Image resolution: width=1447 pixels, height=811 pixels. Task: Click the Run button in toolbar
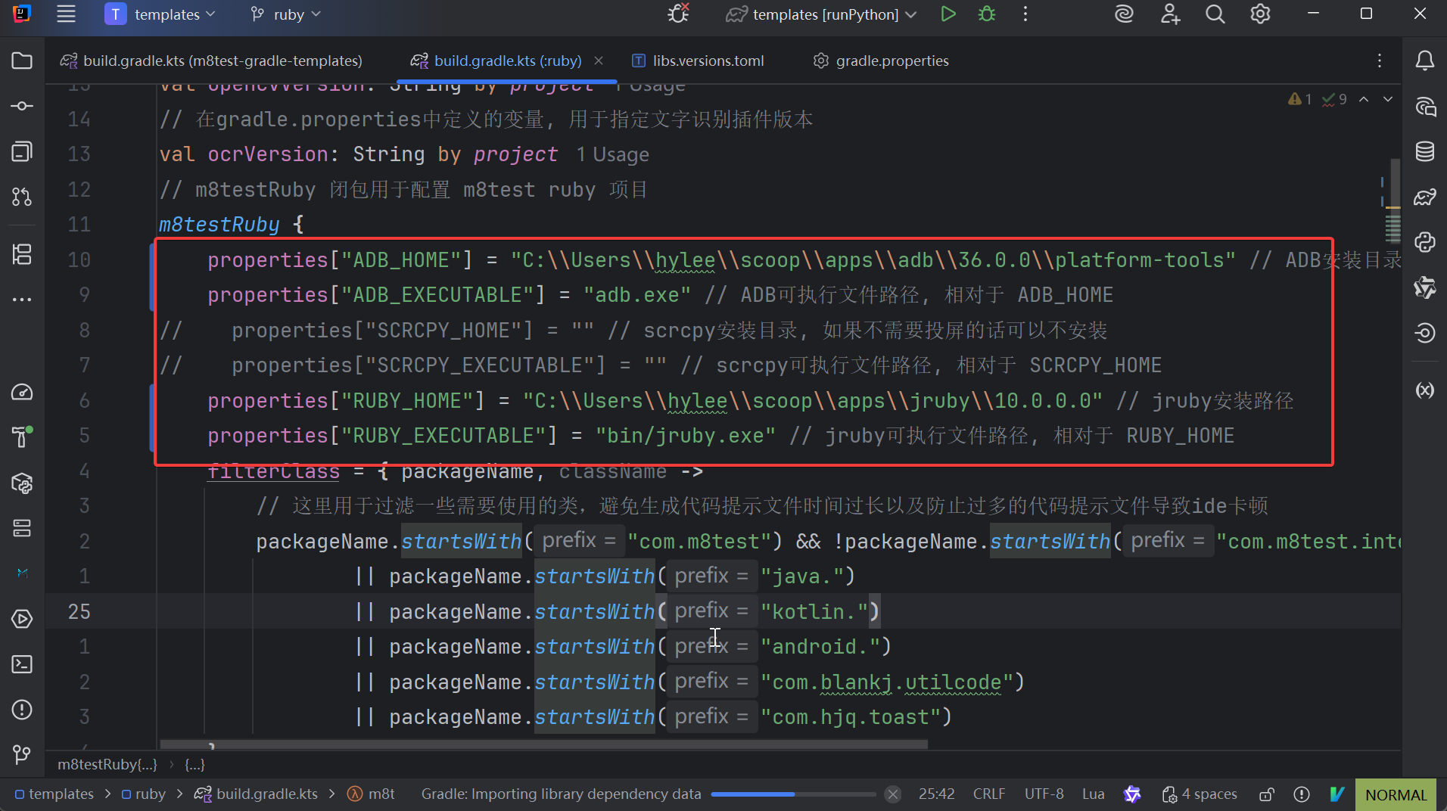(x=948, y=14)
